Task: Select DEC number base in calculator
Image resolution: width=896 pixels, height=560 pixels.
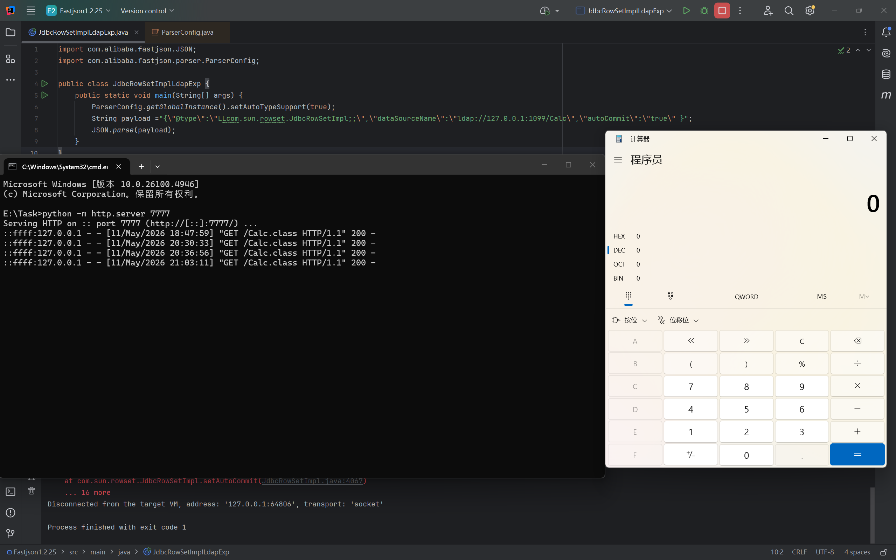Action: (x=746, y=250)
